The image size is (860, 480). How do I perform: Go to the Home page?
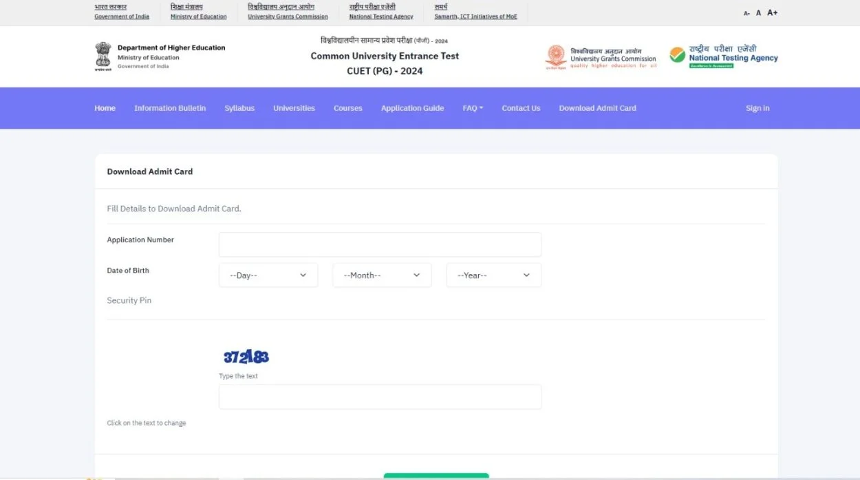[x=105, y=108]
